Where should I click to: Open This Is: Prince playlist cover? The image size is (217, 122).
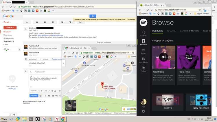(x=189, y=57)
